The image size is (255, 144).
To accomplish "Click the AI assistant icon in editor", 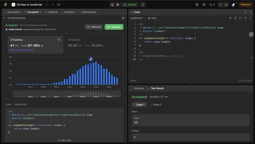I will click(x=251, y=34).
